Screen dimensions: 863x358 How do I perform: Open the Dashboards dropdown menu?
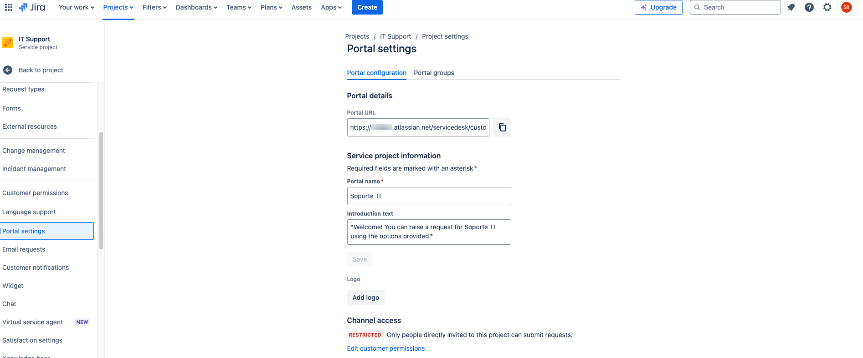coord(196,7)
